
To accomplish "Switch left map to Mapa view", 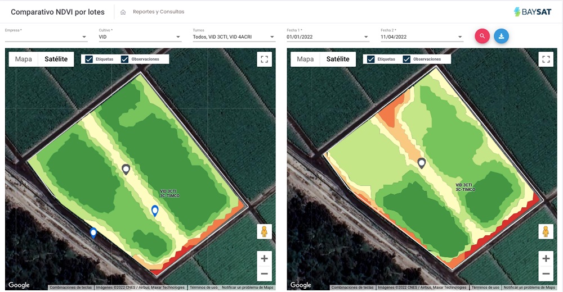I will [x=24, y=59].
